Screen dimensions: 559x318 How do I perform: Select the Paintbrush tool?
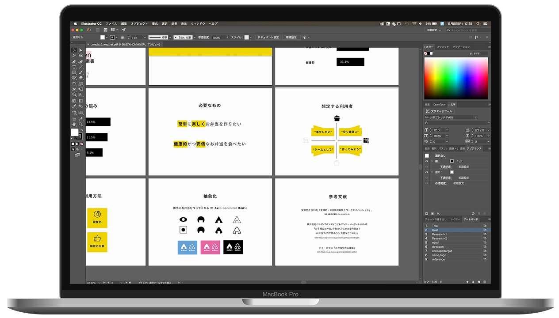[81, 72]
